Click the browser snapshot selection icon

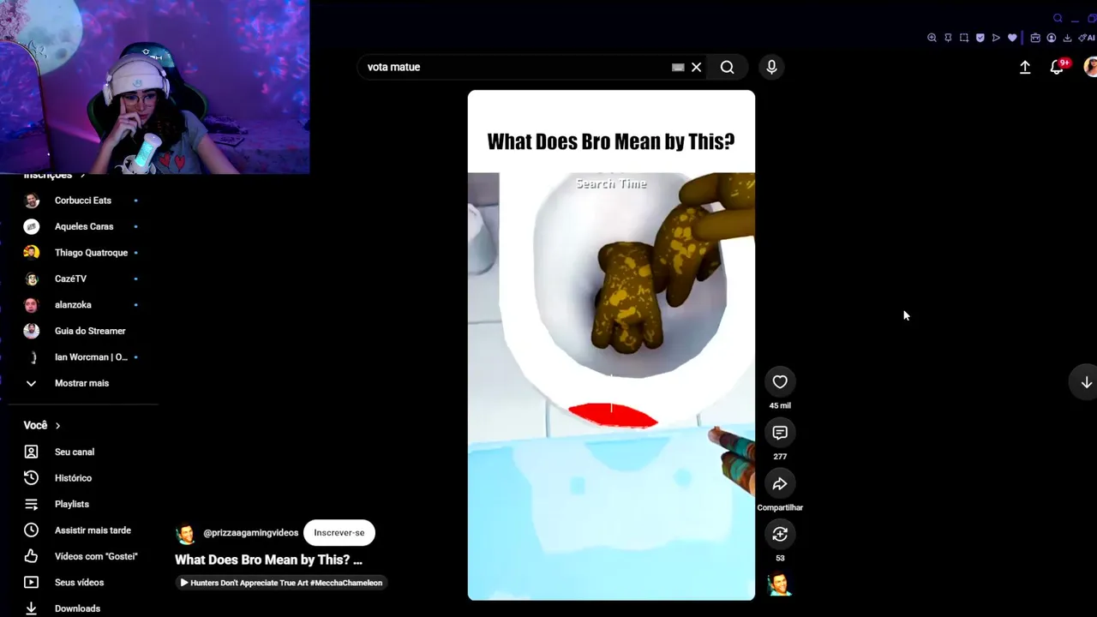pyautogui.click(x=964, y=38)
